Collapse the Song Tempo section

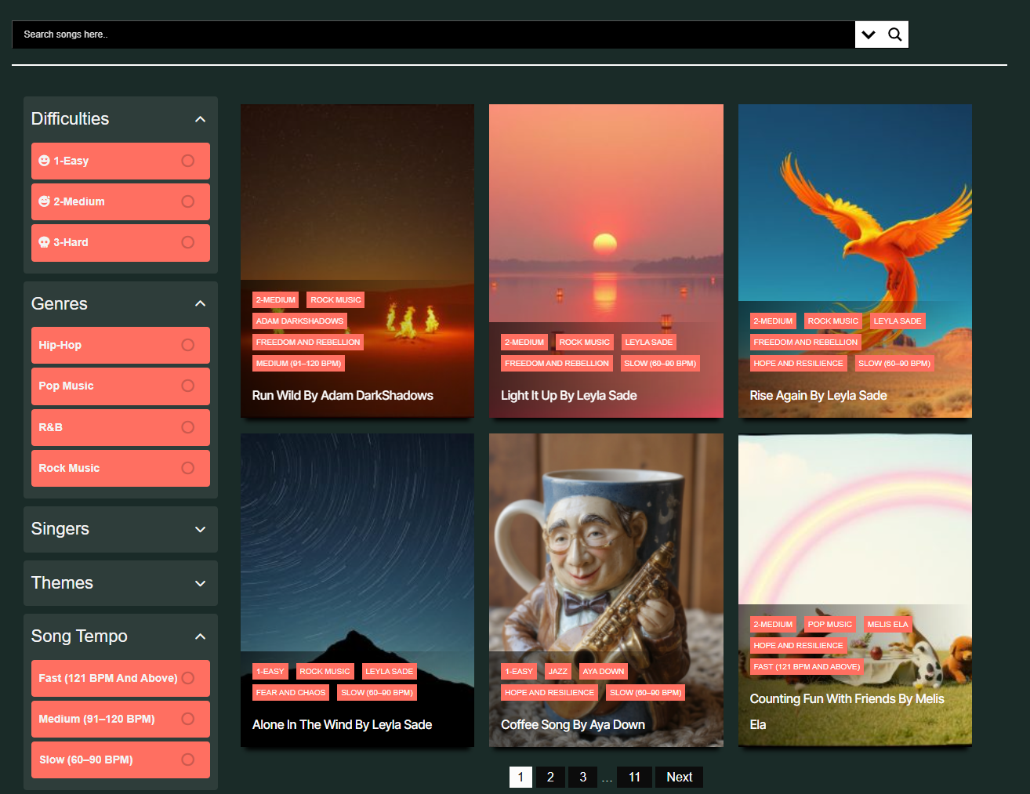[x=201, y=636]
